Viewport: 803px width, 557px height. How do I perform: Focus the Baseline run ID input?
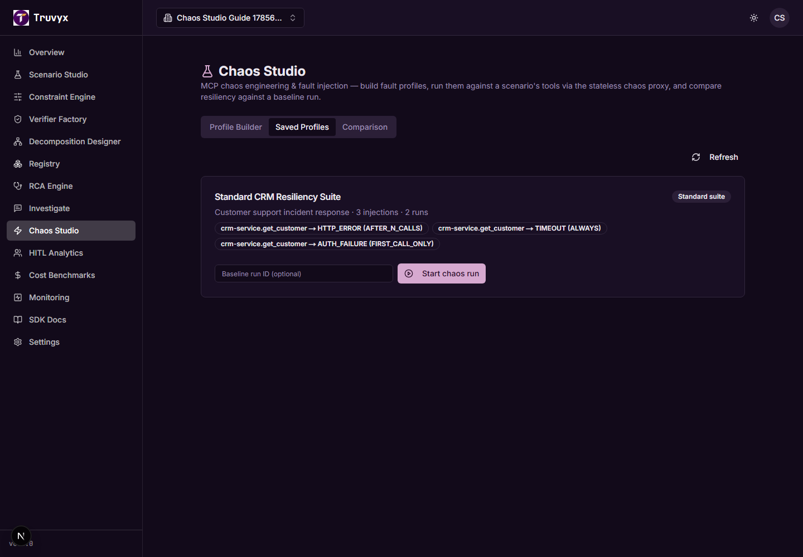click(x=304, y=273)
